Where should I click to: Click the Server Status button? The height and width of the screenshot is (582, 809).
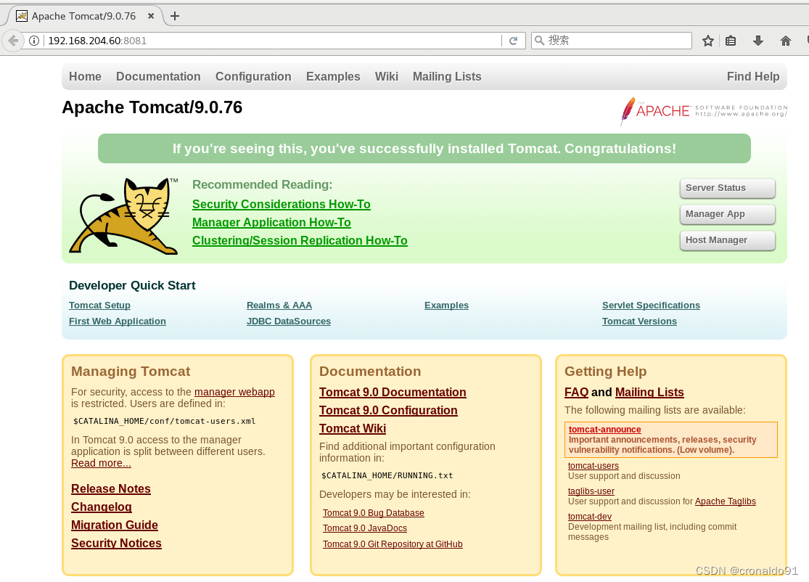728,188
